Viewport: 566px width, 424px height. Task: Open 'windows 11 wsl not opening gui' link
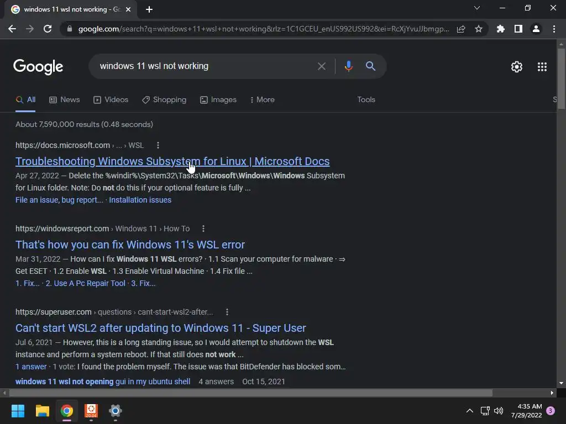click(x=103, y=381)
